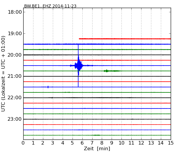This screenshot has height=155, width=194.
Task: Click the 19:00 y-axis label
Action: [15, 33]
